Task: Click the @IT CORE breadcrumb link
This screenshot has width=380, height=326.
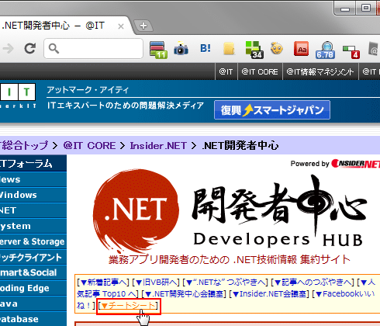Action: click(89, 145)
